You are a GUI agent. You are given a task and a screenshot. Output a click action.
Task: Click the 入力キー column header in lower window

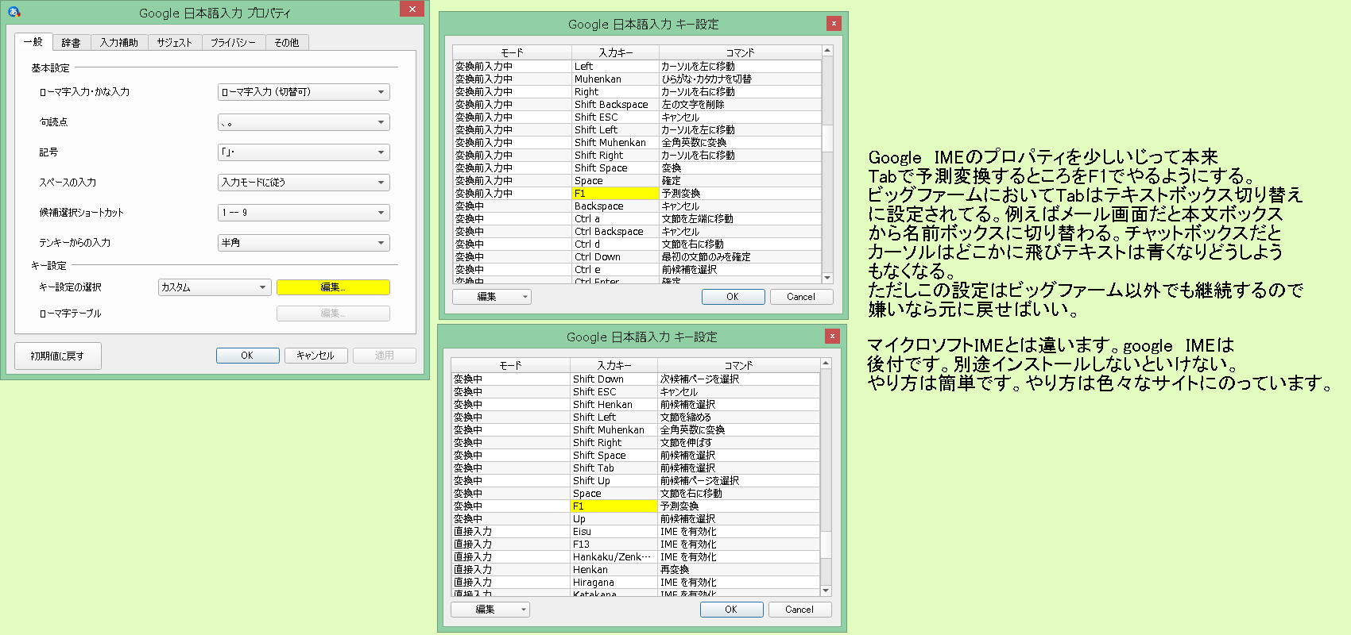coord(614,365)
